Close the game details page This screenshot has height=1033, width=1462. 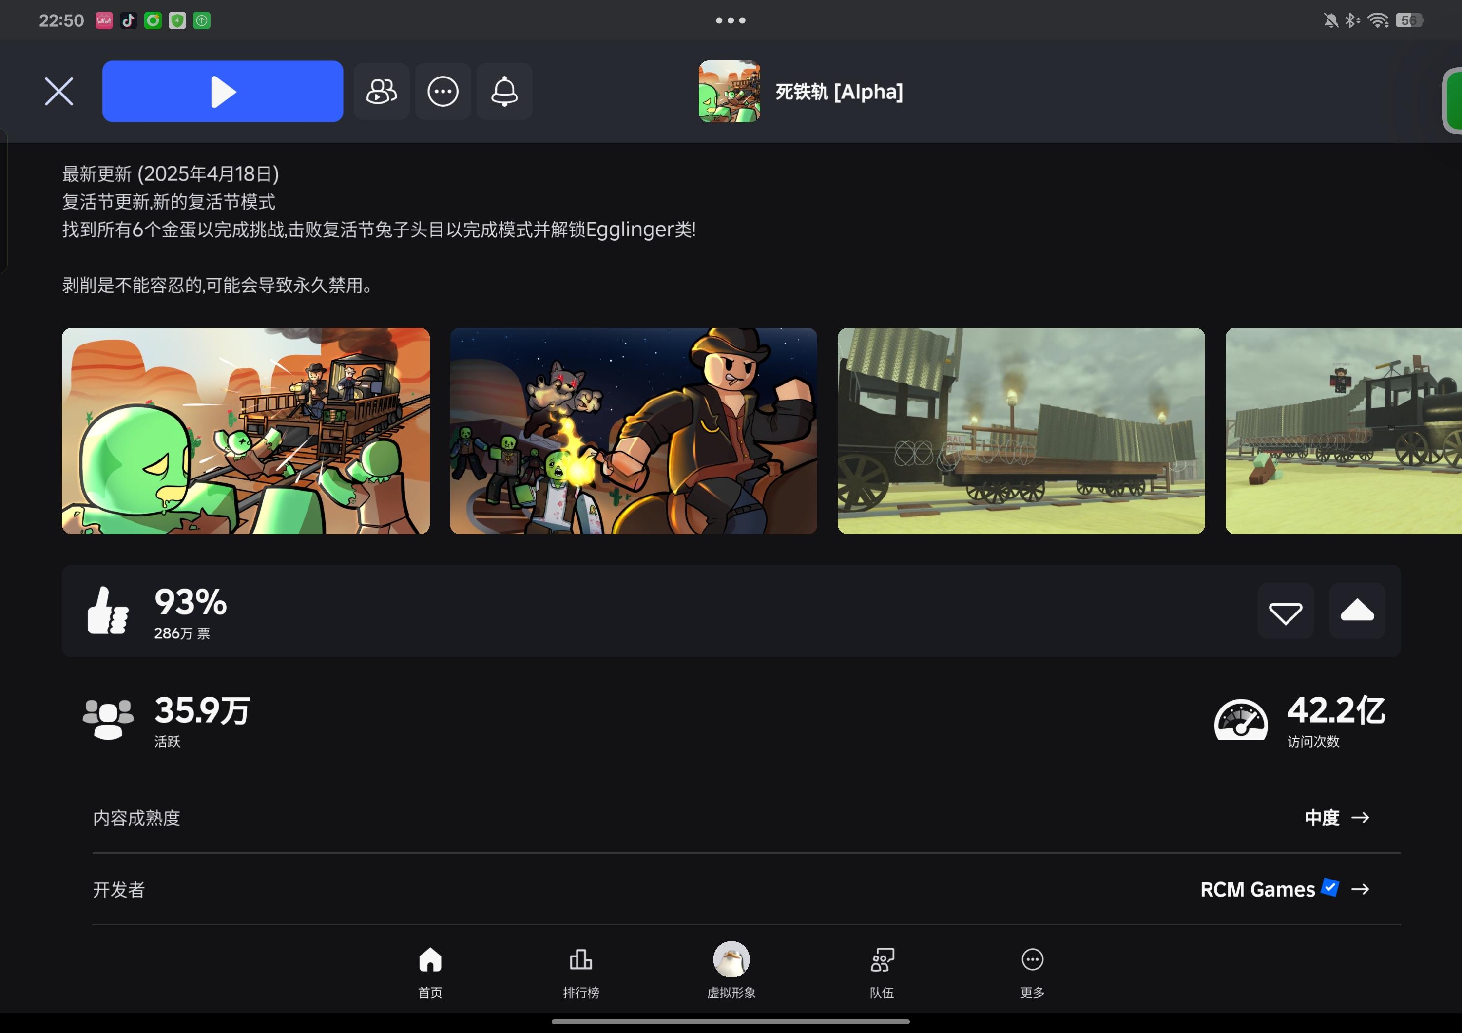(x=59, y=92)
